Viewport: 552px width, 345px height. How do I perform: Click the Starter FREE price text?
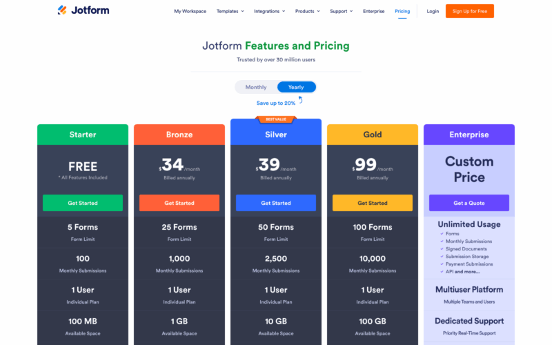(83, 166)
